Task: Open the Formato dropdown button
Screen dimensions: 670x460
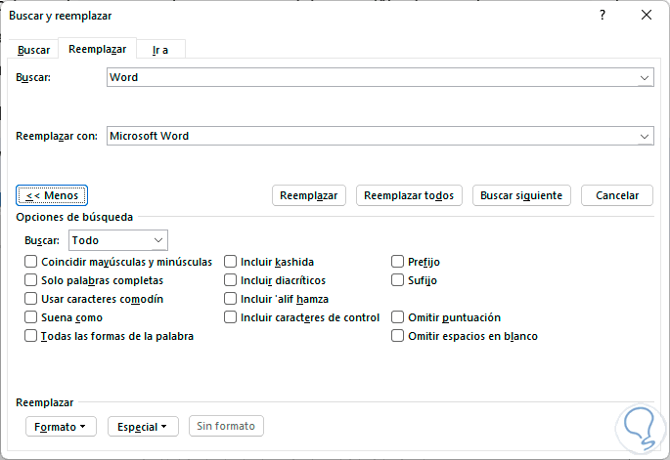Action: 60,427
